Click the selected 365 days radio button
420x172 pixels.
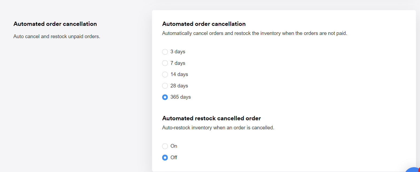165,97
